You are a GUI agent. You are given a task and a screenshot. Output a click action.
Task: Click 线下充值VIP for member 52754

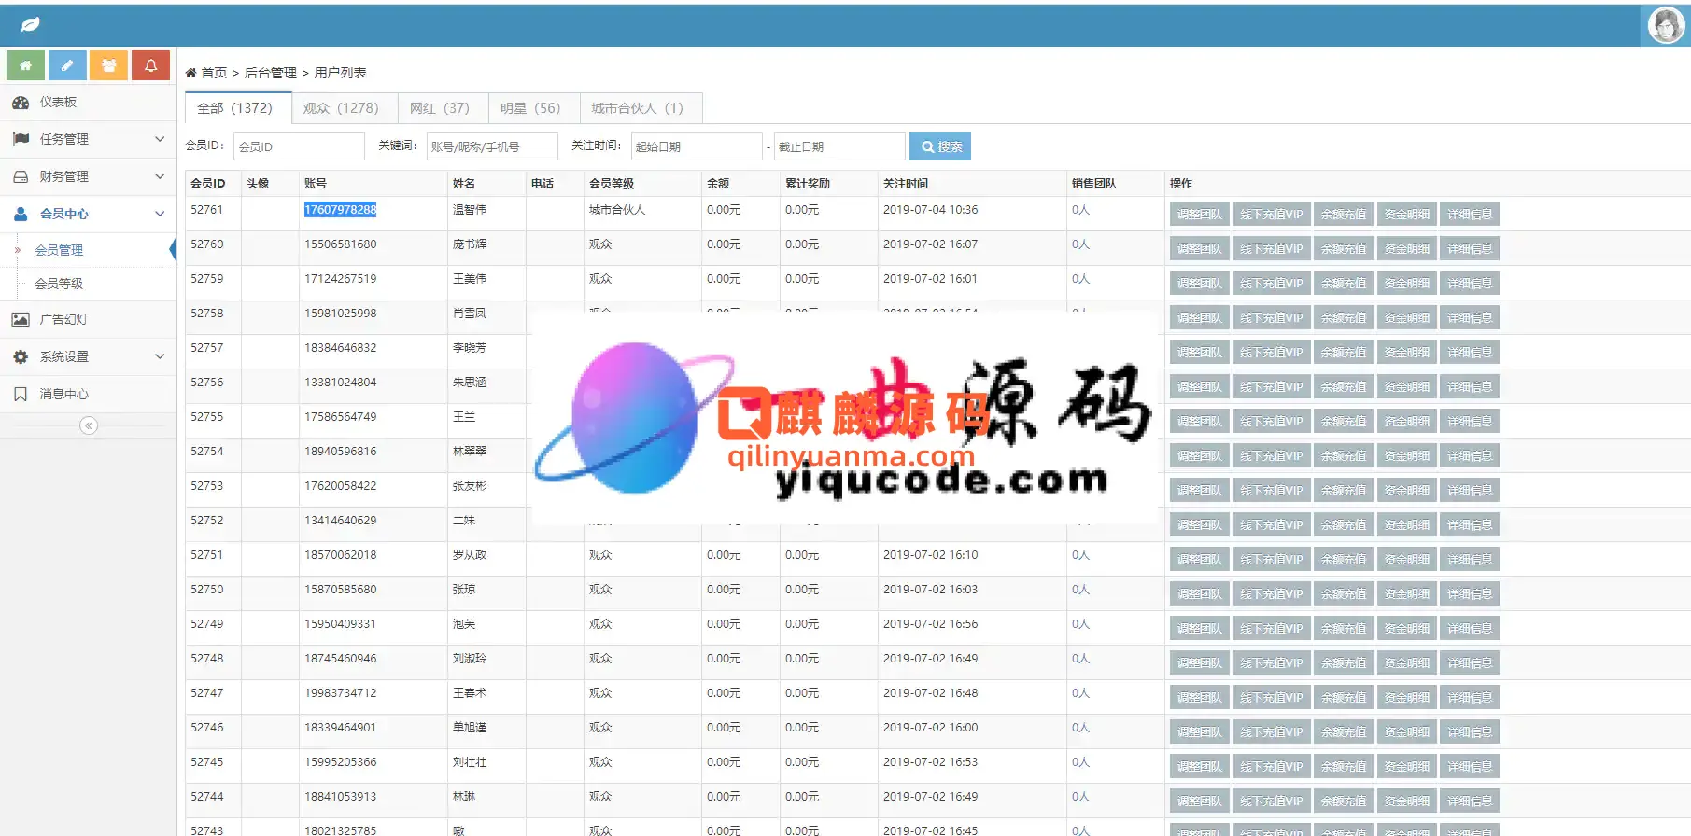(x=1272, y=456)
